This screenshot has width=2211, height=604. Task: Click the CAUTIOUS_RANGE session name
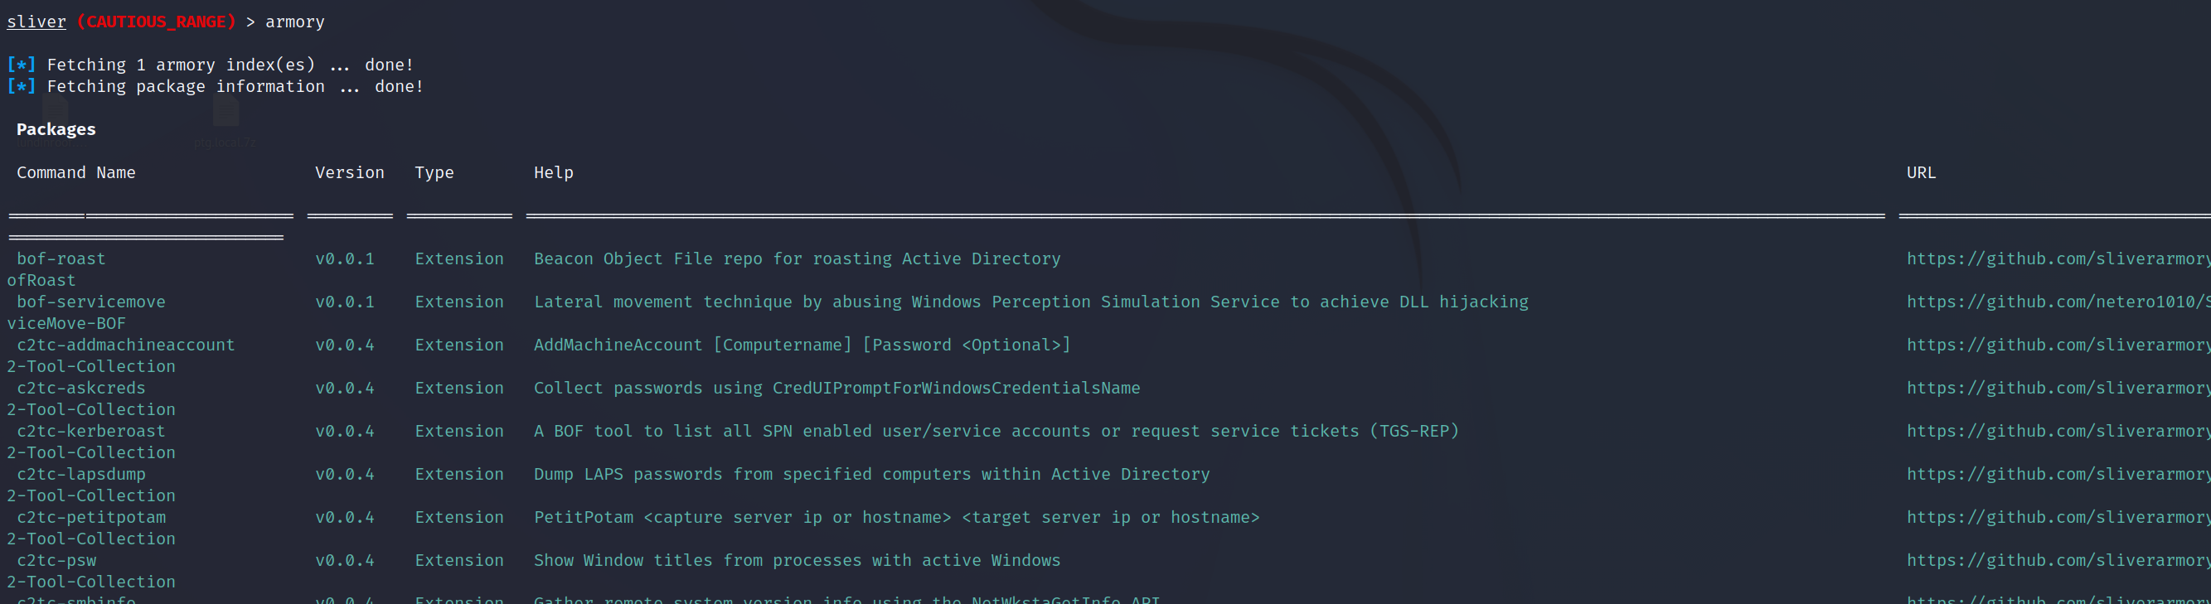coord(156,22)
